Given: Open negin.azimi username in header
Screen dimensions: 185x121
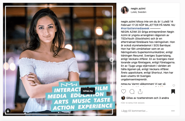Looking at the screenshot, I should click(138, 8).
